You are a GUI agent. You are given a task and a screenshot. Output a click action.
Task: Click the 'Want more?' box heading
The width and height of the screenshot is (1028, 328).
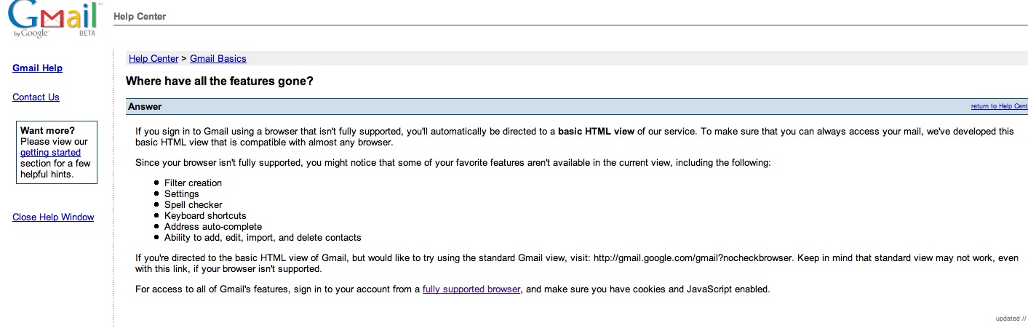pos(47,131)
